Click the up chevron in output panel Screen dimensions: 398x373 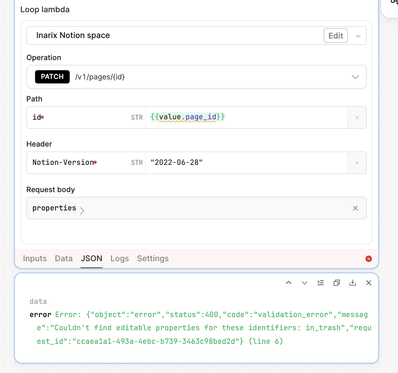[289, 283]
